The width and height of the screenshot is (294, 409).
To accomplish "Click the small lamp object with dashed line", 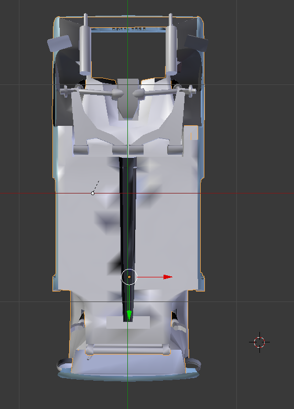I will pyautogui.click(x=93, y=193).
